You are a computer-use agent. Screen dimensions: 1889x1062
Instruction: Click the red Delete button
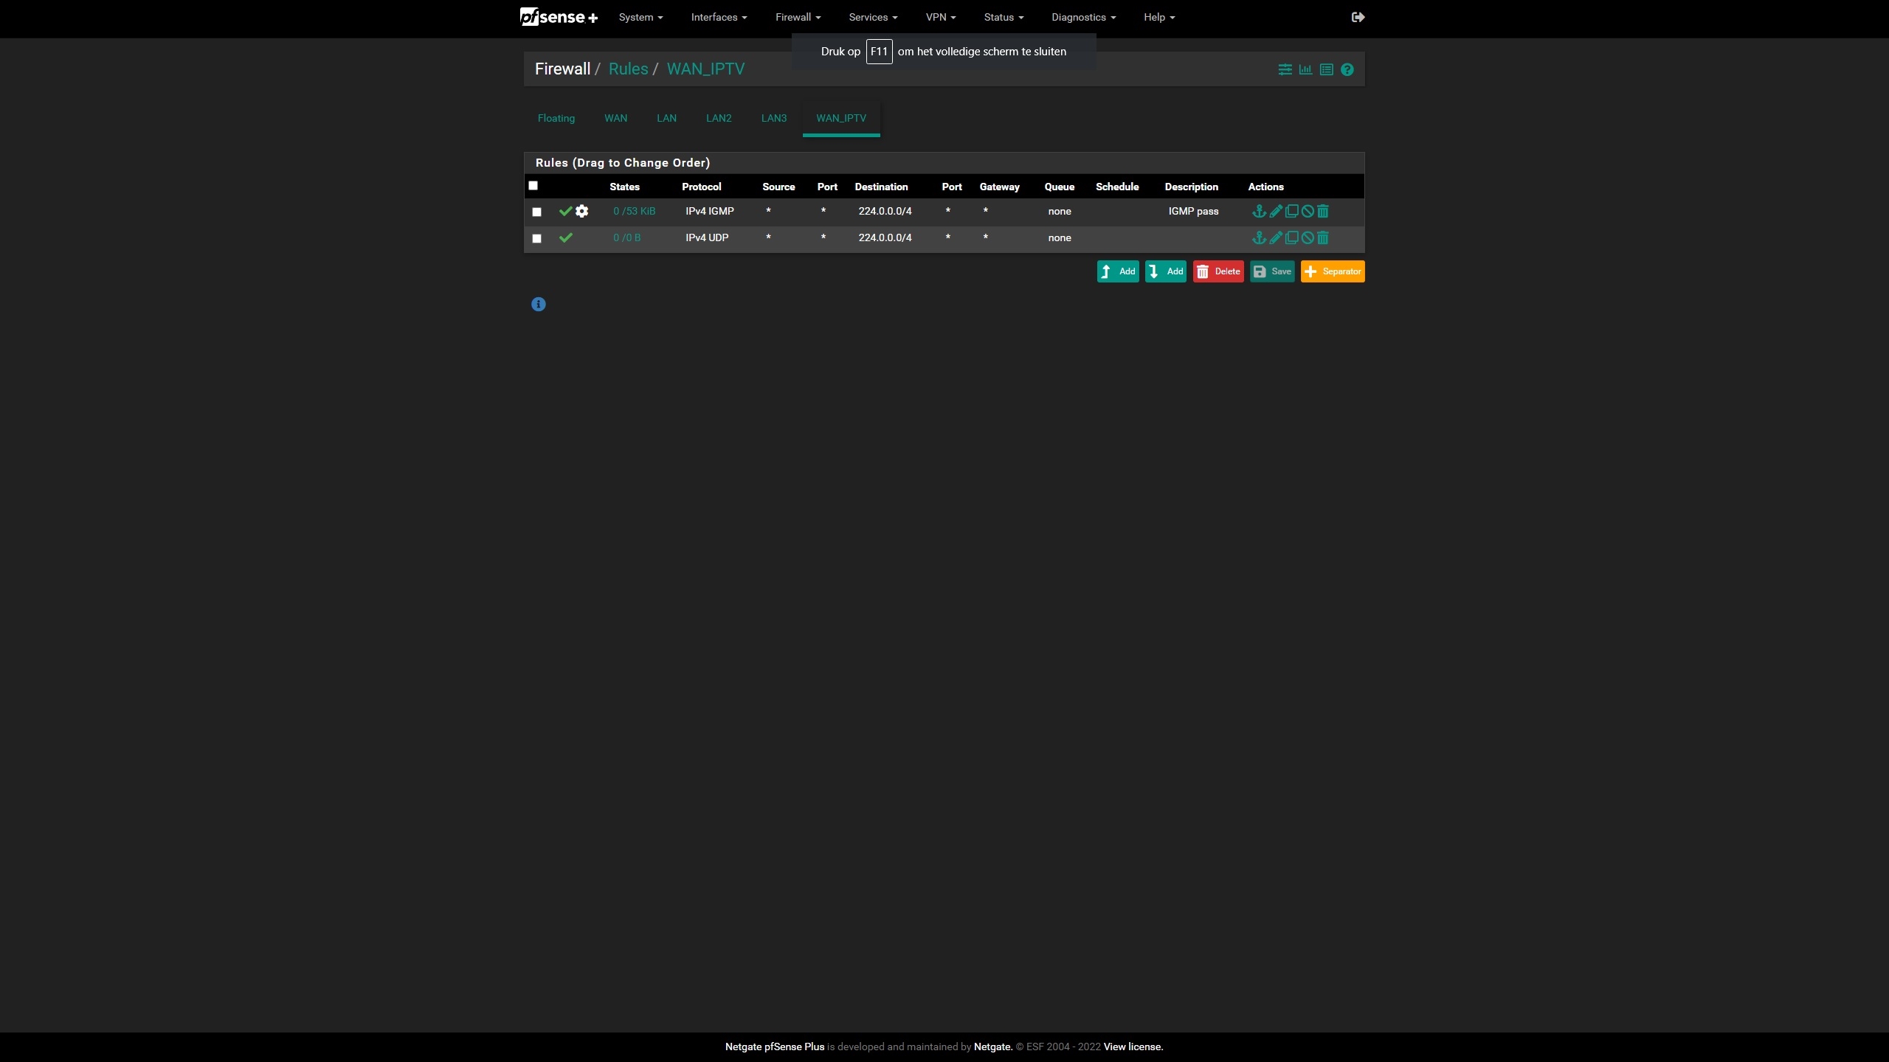[x=1218, y=271]
